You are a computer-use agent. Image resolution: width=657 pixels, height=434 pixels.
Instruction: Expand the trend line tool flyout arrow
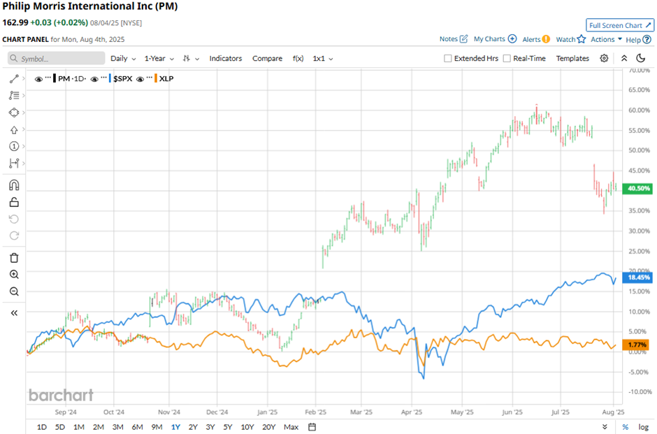24,79
